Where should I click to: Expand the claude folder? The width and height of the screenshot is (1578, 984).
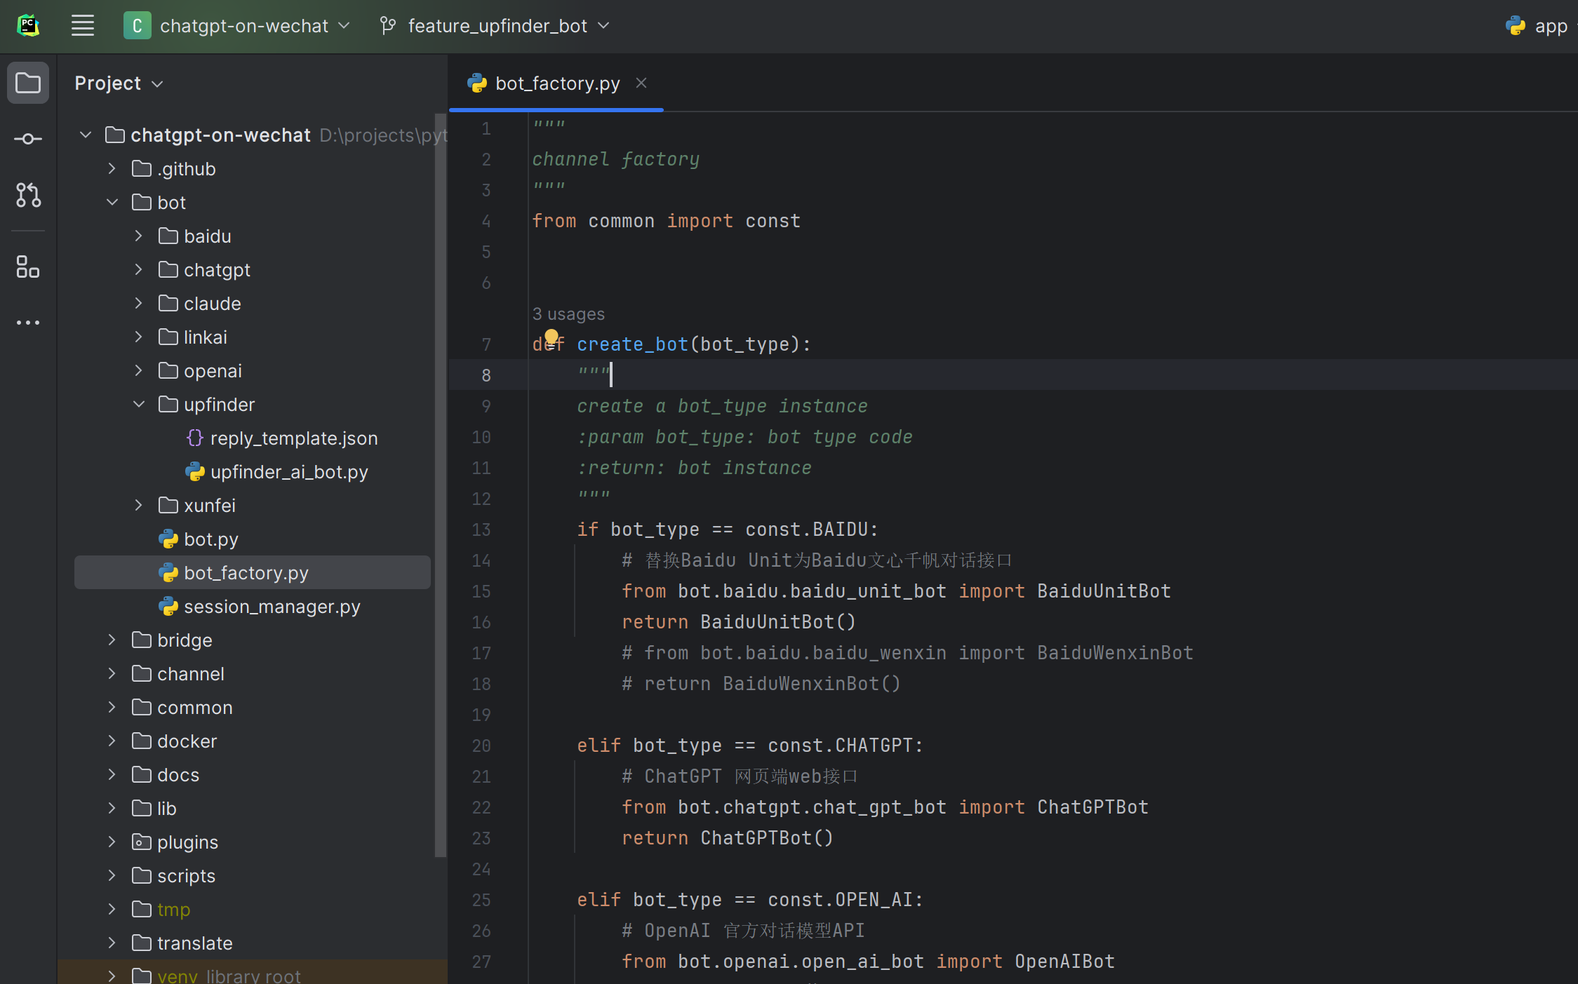click(x=139, y=303)
